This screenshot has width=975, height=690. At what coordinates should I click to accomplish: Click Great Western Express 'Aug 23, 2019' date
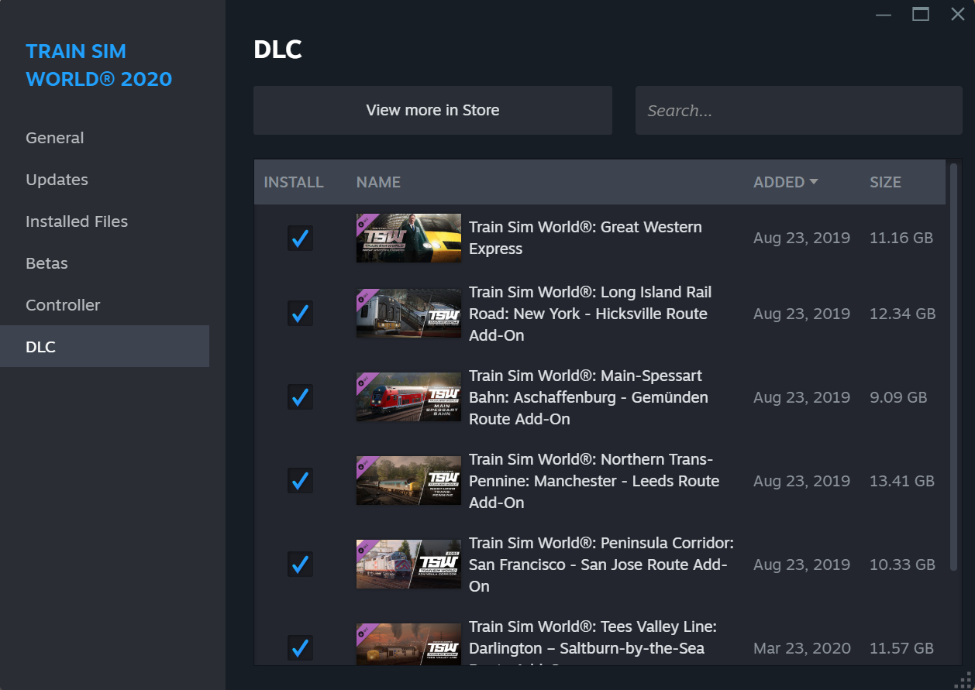[x=802, y=238]
